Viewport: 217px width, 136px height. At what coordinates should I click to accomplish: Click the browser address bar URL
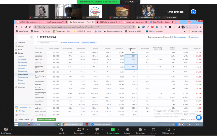(69, 27)
